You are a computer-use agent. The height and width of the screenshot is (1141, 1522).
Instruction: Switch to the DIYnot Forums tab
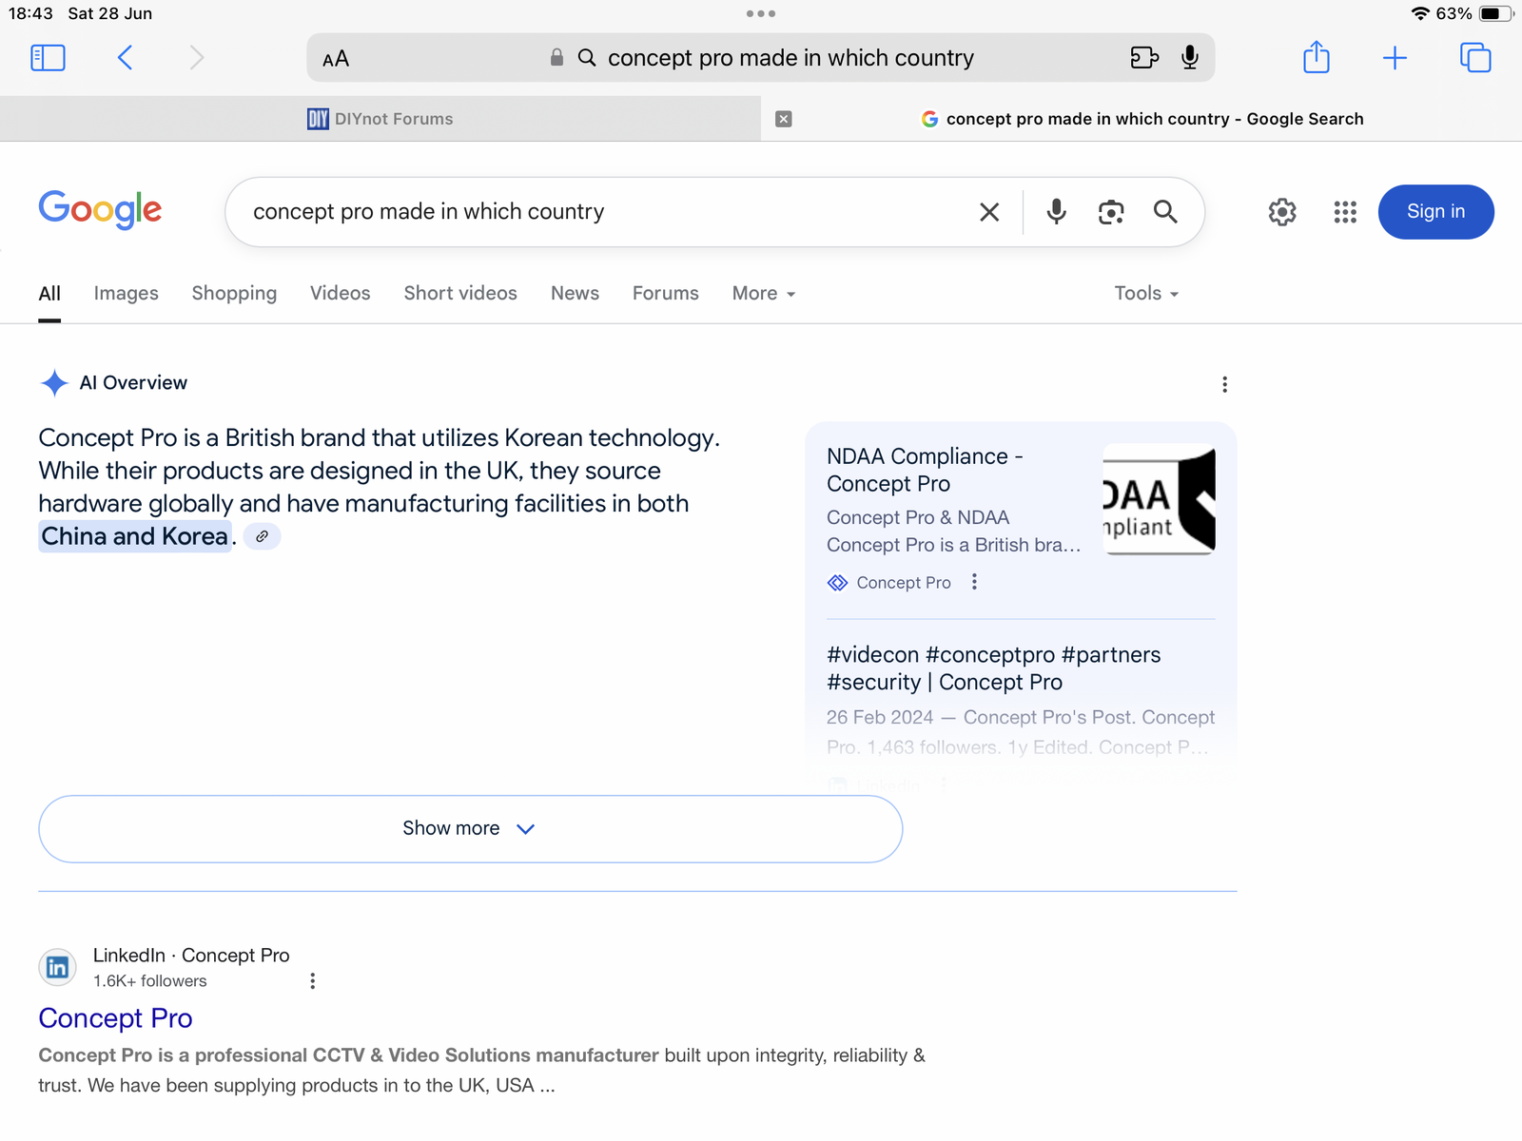point(380,119)
